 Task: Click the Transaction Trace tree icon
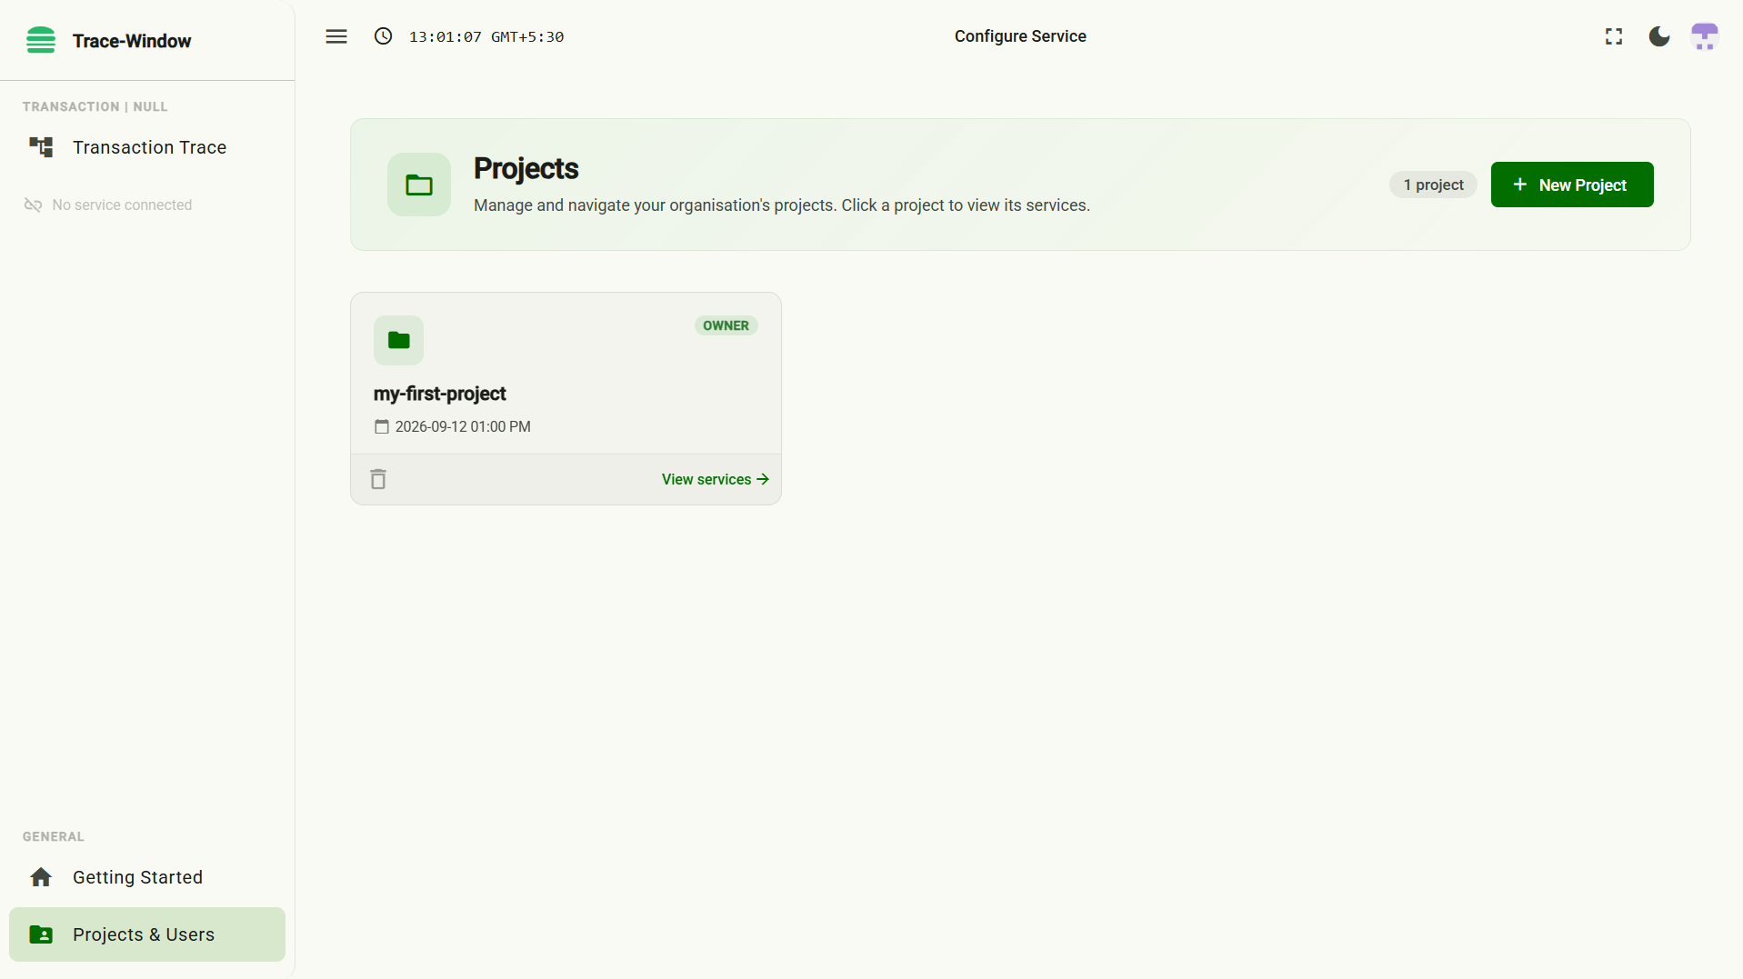pyautogui.click(x=41, y=147)
